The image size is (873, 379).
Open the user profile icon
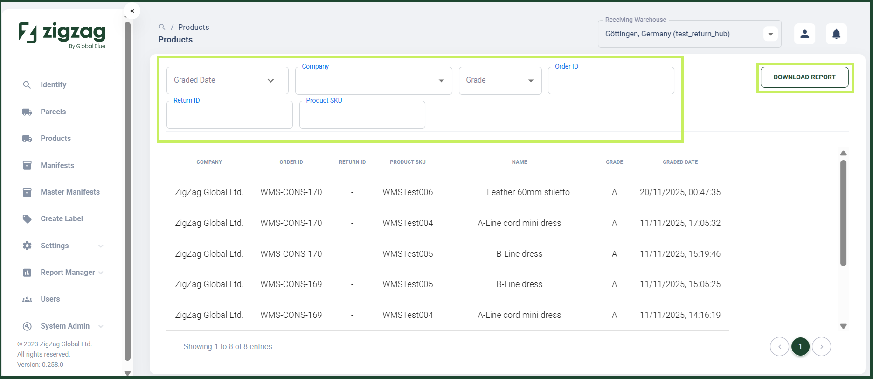coord(804,34)
